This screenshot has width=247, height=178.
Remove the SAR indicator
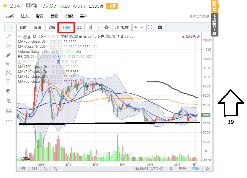point(66,62)
